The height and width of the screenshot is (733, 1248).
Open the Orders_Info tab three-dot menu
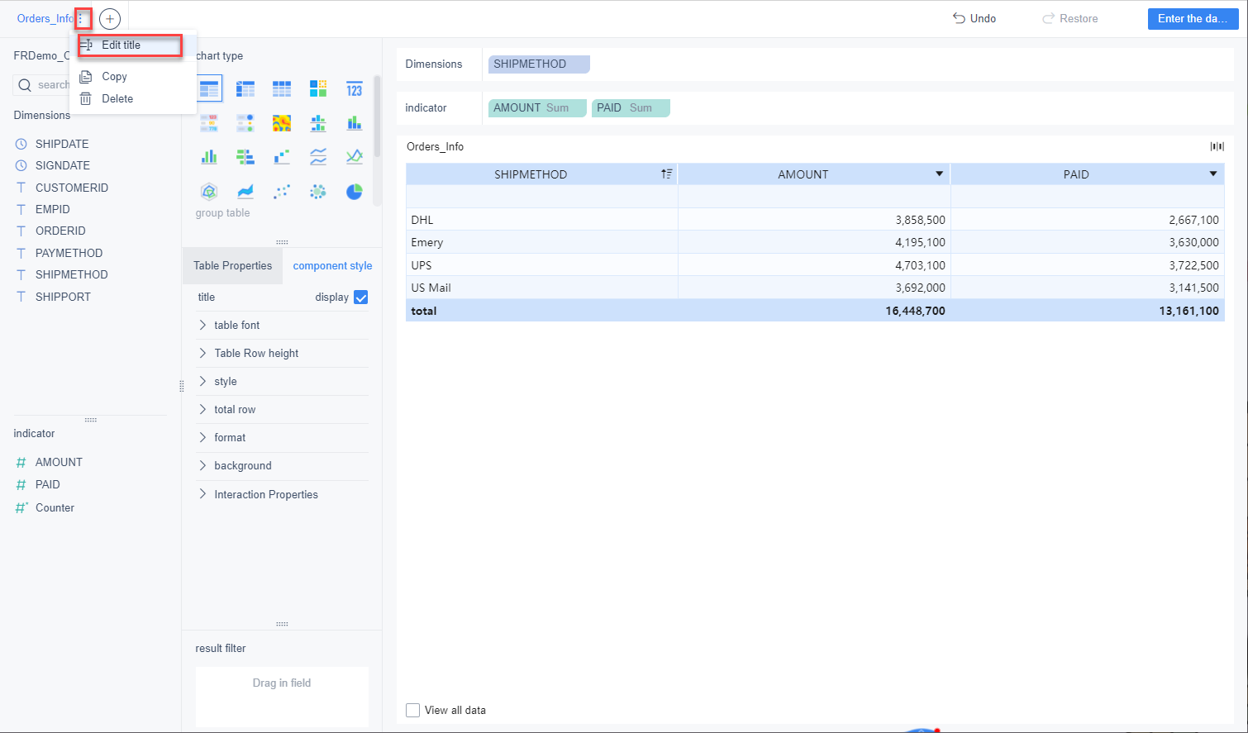click(81, 18)
